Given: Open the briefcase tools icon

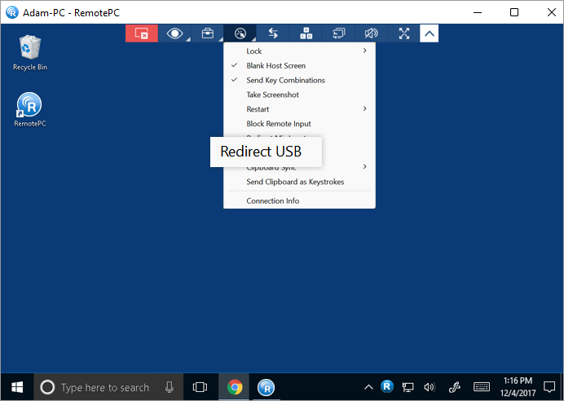Looking at the screenshot, I should click(x=208, y=33).
